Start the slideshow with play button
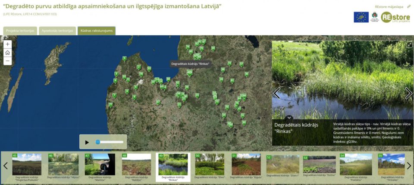This screenshot has height=185, width=414. click(87, 142)
